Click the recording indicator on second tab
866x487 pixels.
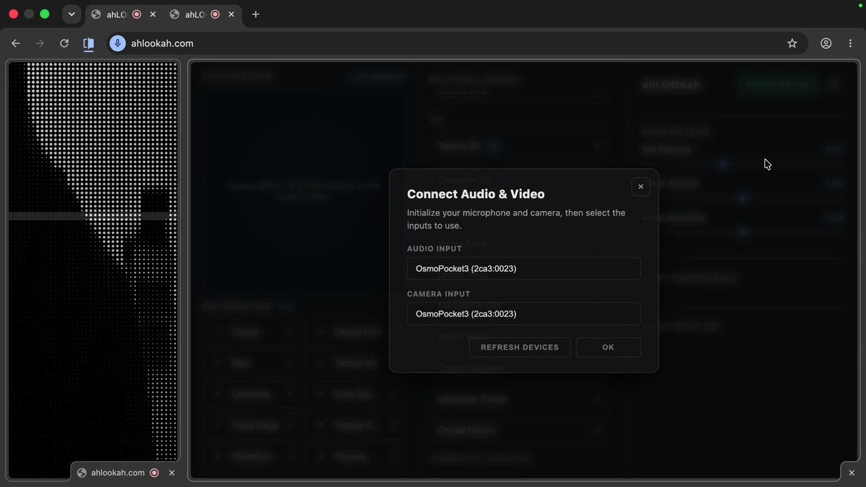pos(215,14)
